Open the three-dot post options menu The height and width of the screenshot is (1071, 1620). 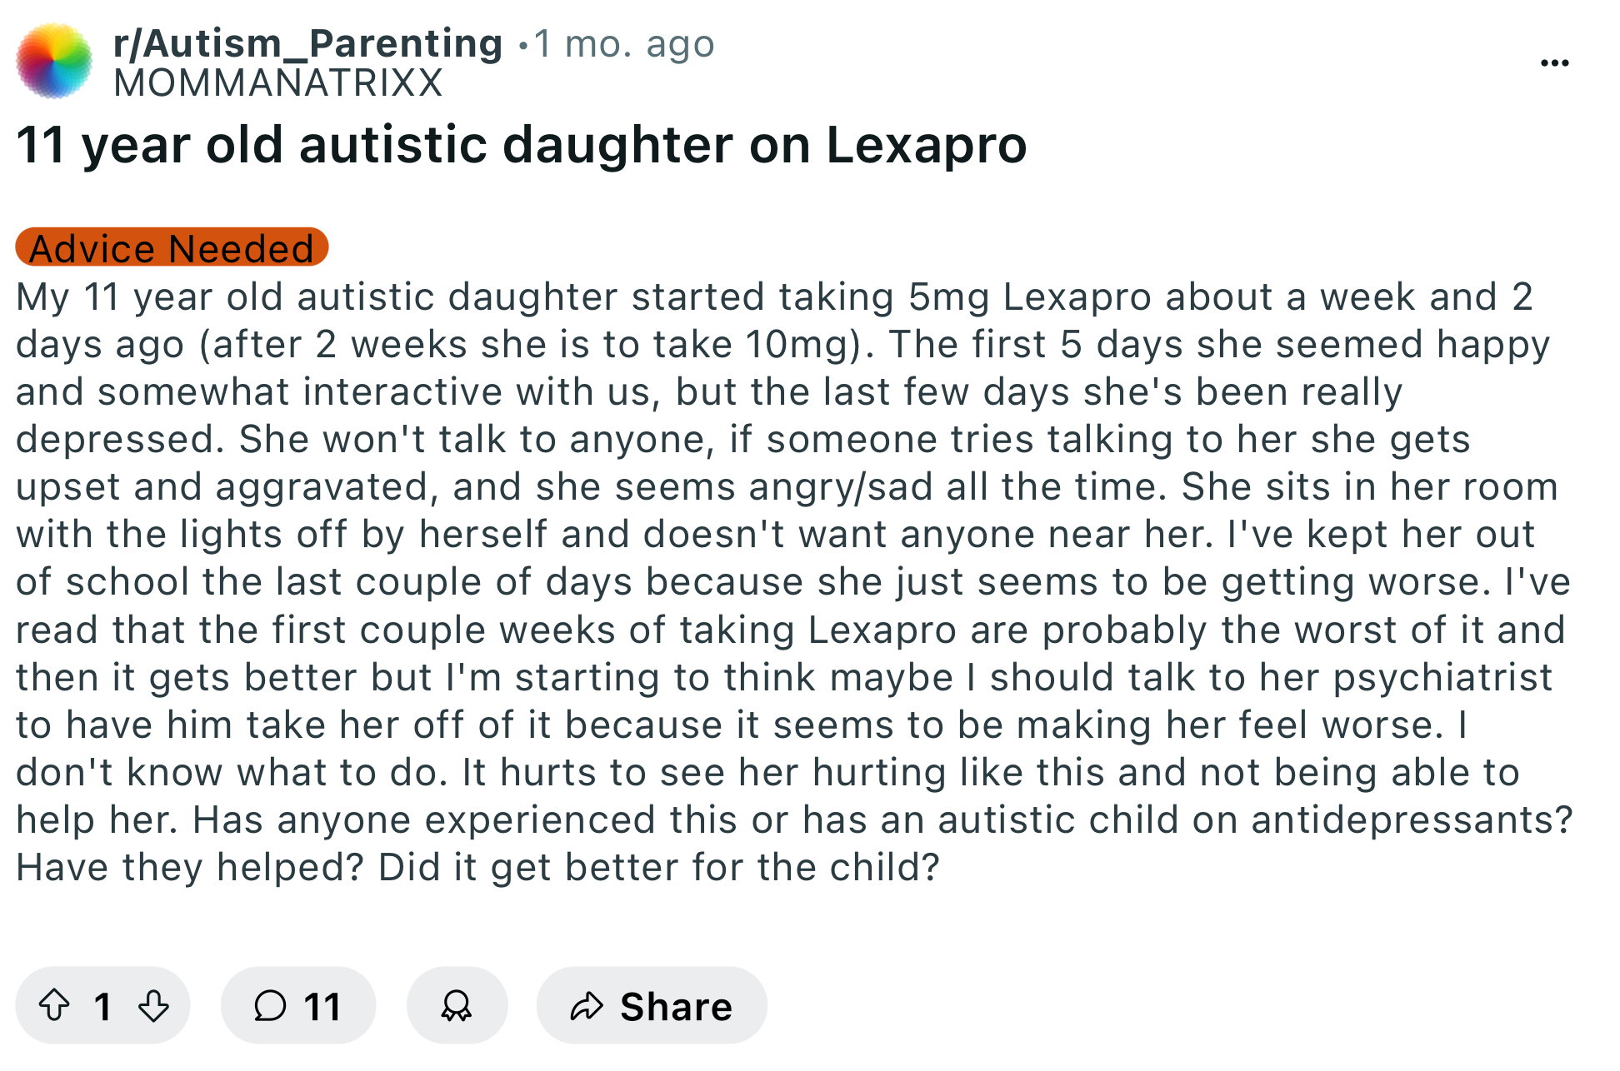tap(1554, 63)
